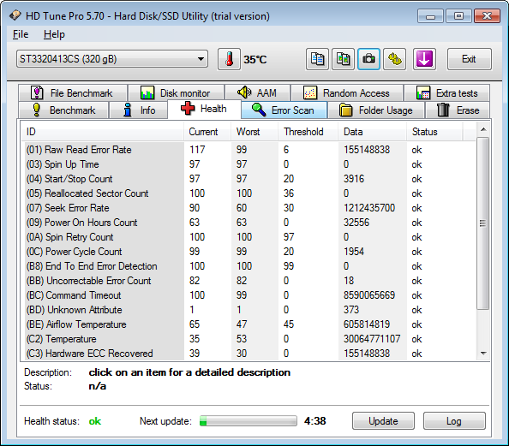
Task: Select the Reallocated Sector Count row
Action: tap(248, 193)
